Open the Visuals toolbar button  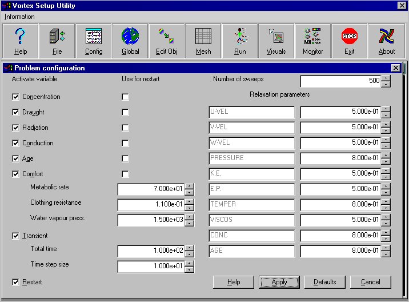[276, 41]
